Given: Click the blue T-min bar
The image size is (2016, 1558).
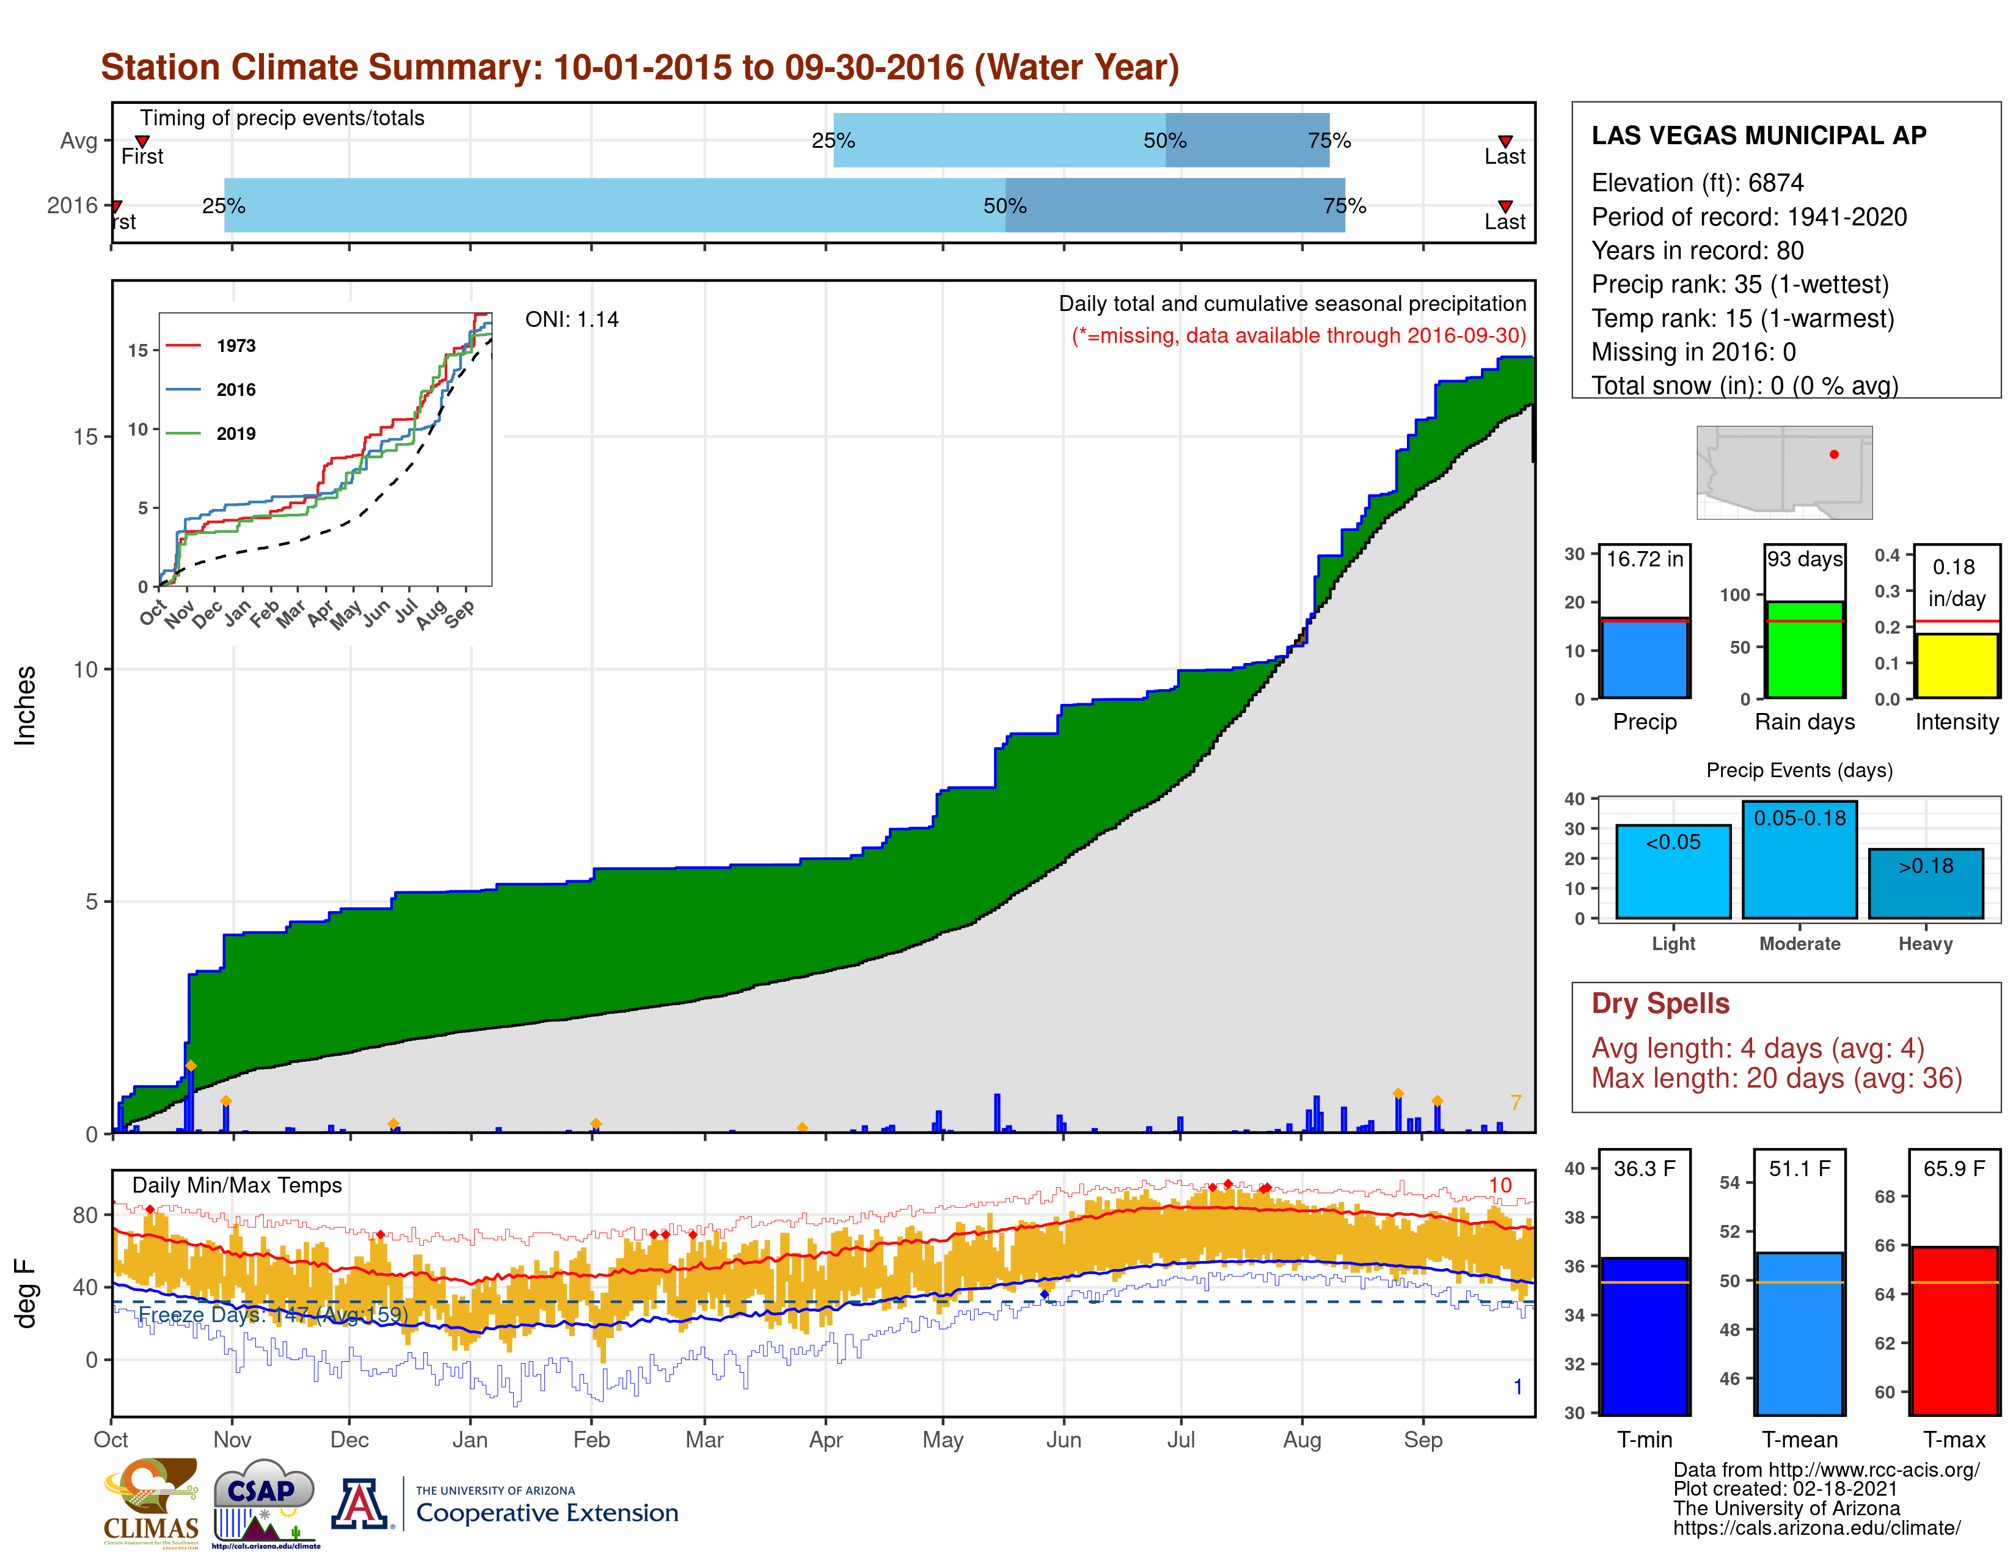Looking at the screenshot, I should click(x=1644, y=1336).
